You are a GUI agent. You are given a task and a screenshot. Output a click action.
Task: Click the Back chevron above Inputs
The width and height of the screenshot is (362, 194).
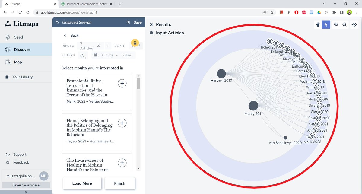click(x=65, y=35)
